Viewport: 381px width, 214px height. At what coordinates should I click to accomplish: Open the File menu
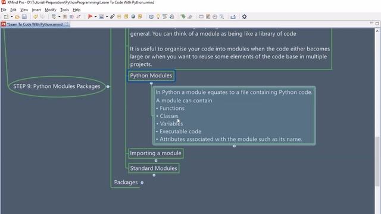(4, 10)
